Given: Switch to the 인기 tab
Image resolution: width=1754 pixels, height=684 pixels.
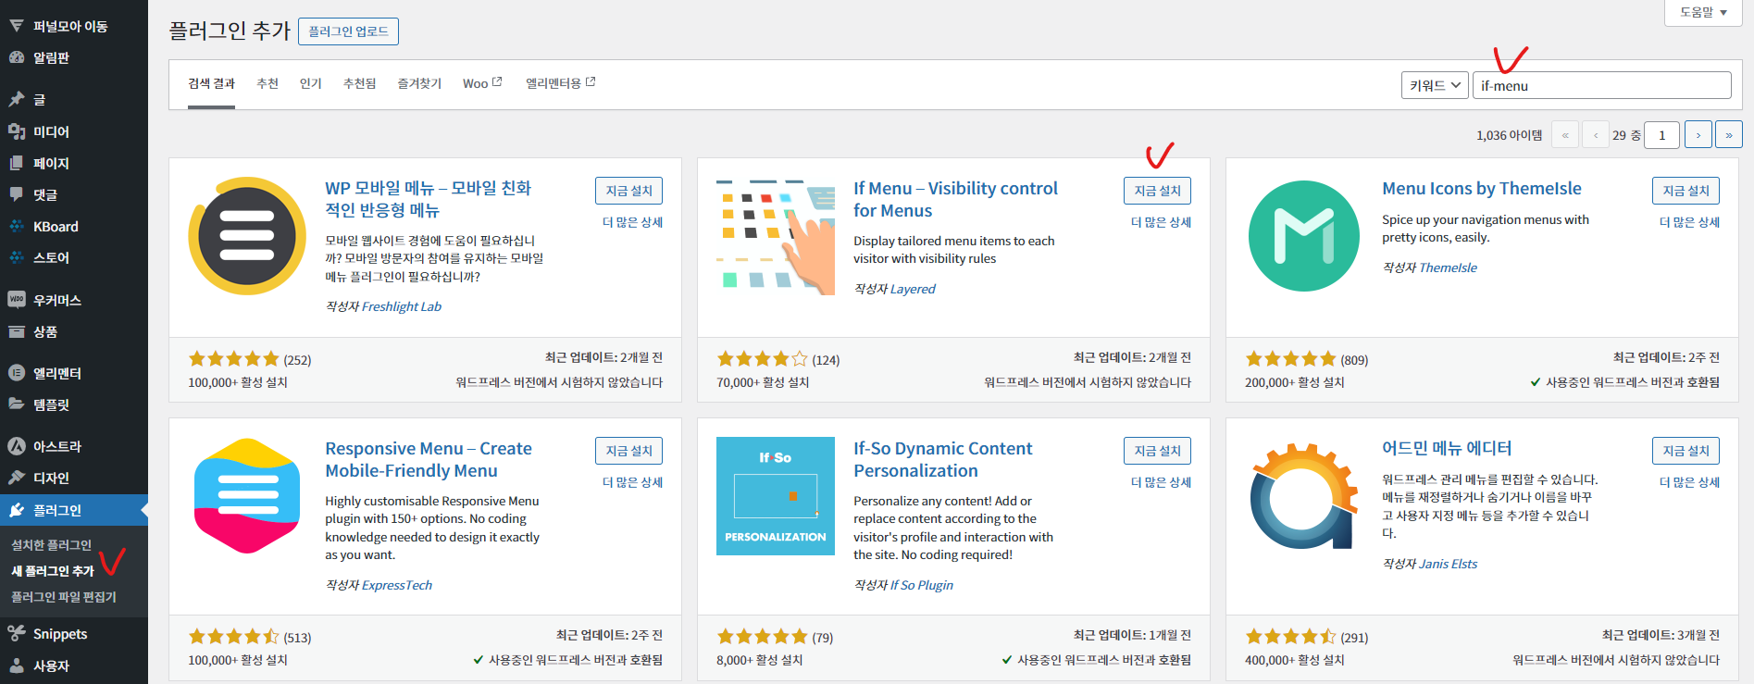Looking at the screenshot, I should pos(310,83).
